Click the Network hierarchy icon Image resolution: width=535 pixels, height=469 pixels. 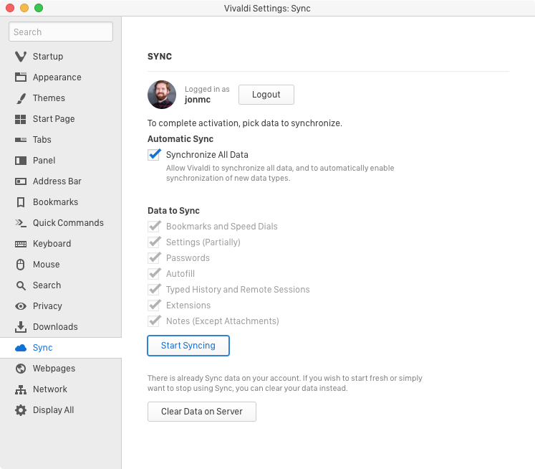(x=21, y=389)
